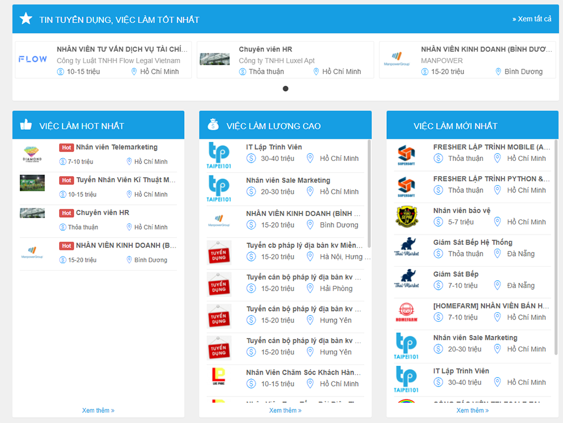This screenshot has height=423, width=563.
Task: Click the star icon in top jobs header
Action: pos(26,19)
